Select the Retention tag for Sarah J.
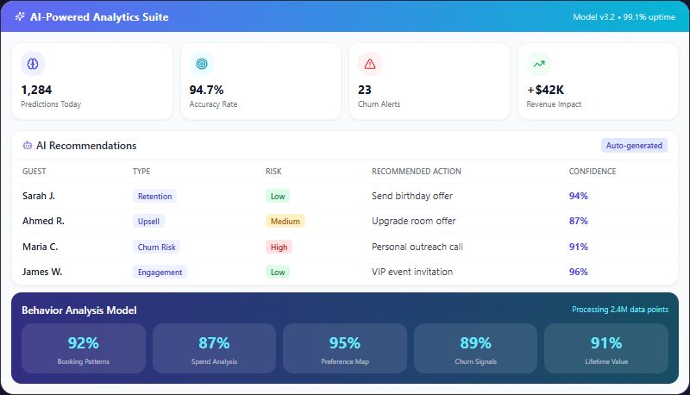Screen dimensions: 690x395 (155, 196)
